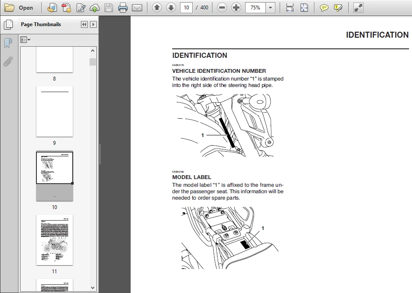This screenshot has width=412, height=293.
Task: Click the panel divider grip handle
Action: 100,154
